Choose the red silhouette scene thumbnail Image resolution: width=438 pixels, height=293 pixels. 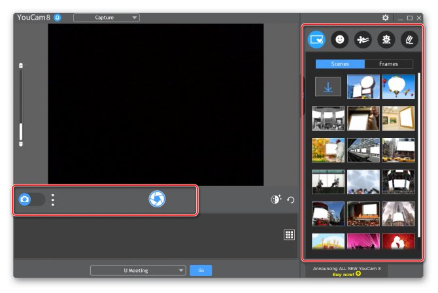(x=398, y=241)
